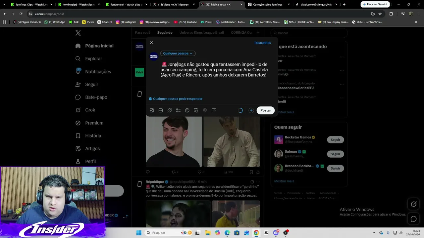424x238 pixels.
Task: Click the flag icon in composer toolbar
Action: tap(214, 110)
